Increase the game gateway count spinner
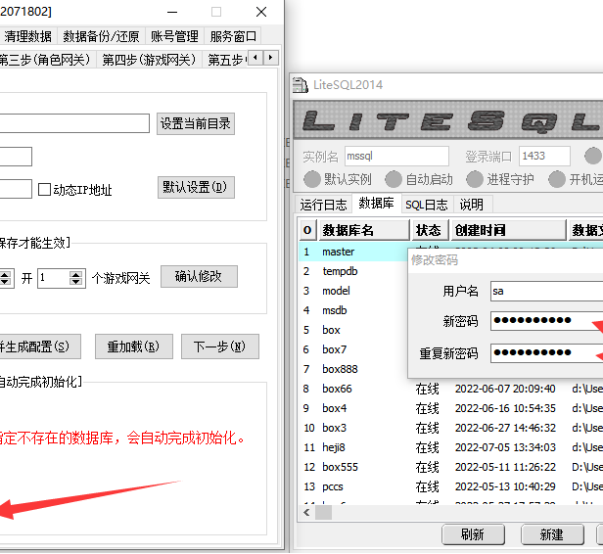The image size is (603, 554). tap(76, 273)
